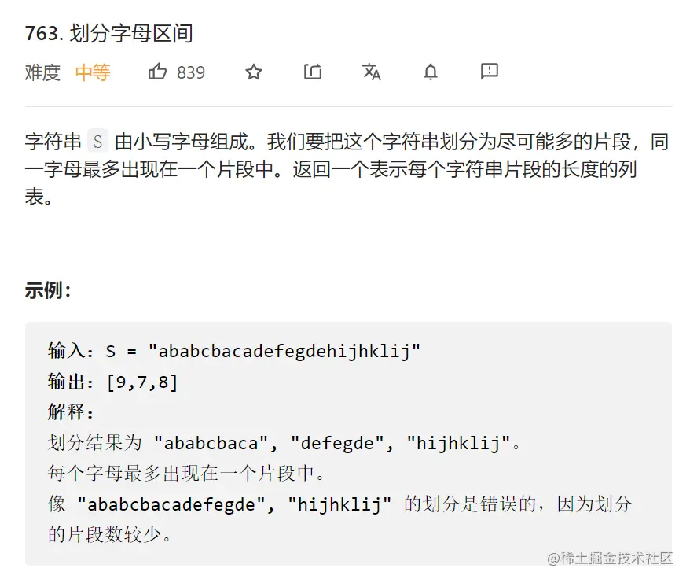Click the 839 like count
The height and width of the screenshot is (583, 690).
[x=191, y=72]
